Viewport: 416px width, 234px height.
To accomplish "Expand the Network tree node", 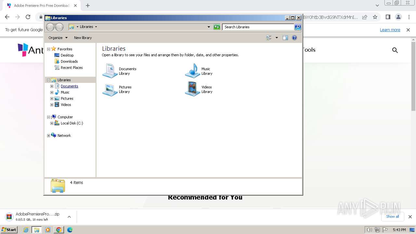I will 49,136.
